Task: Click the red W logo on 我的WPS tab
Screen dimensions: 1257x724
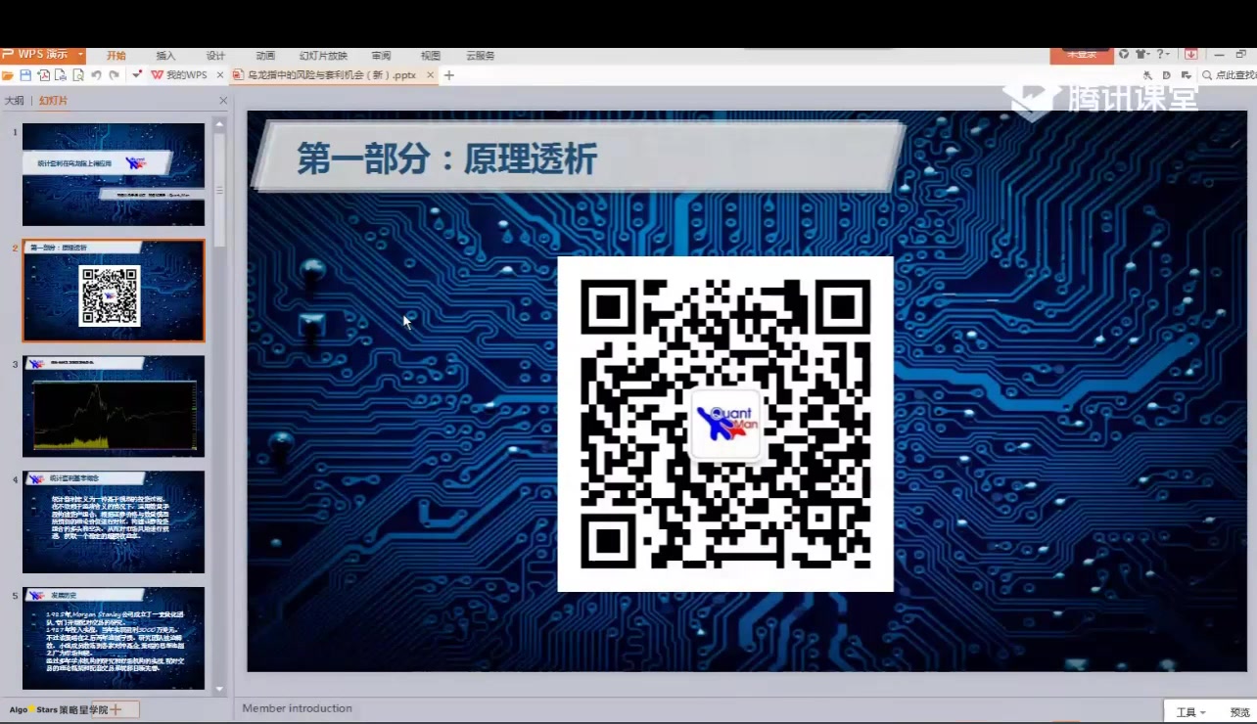Action: pos(157,75)
